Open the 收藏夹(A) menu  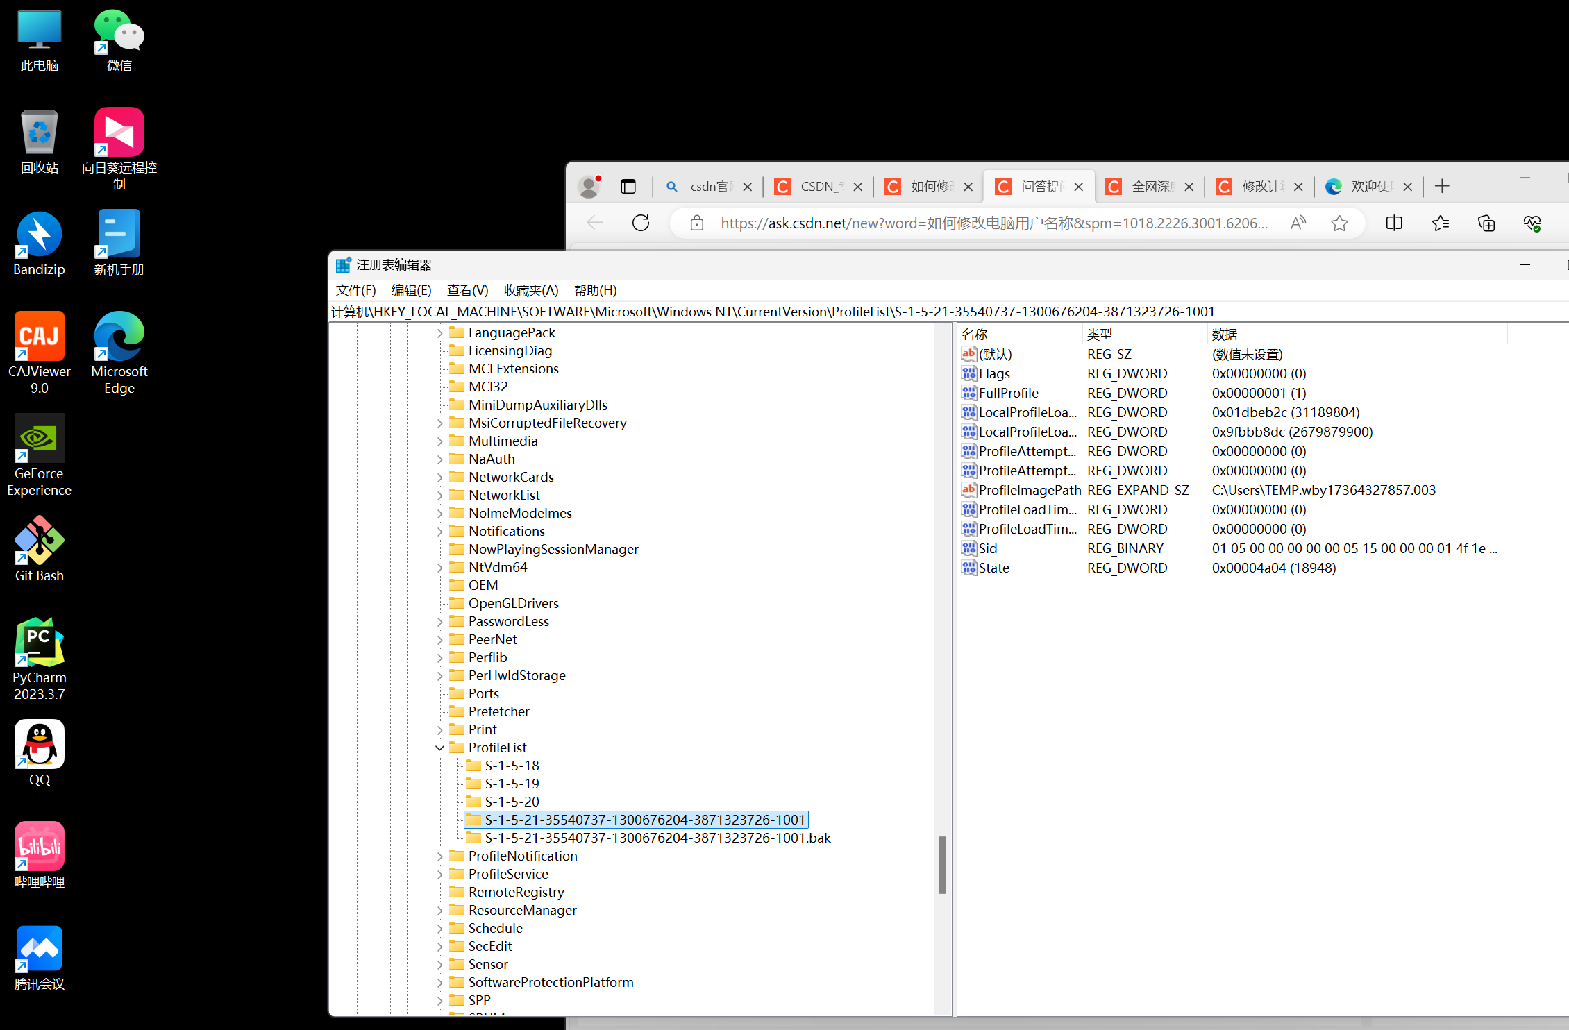(530, 290)
